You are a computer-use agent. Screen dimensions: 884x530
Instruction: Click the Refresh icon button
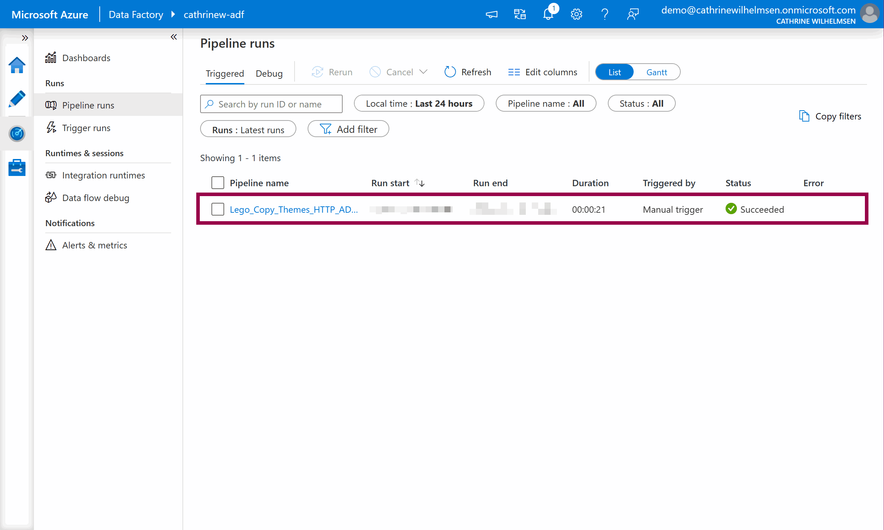pyautogui.click(x=450, y=72)
